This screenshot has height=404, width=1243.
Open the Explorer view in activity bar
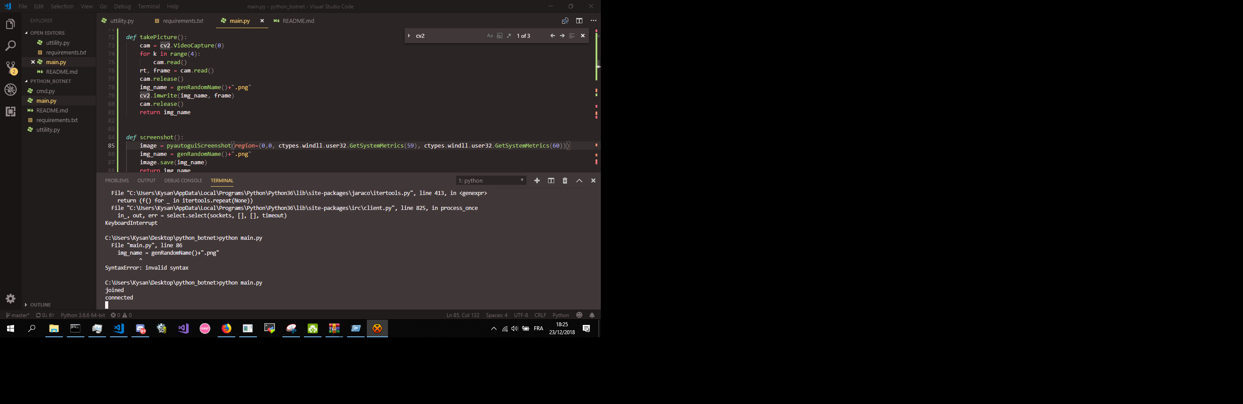coord(11,24)
